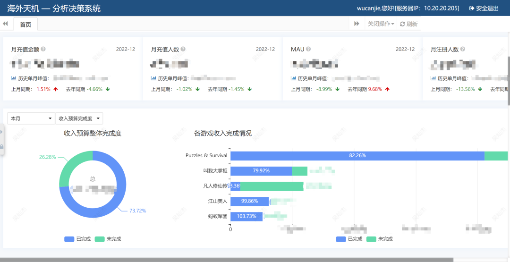The height and width of the screenshot is (262, 510).
Task: Click the 安全退出 logout link
Action: coord(484,8)
